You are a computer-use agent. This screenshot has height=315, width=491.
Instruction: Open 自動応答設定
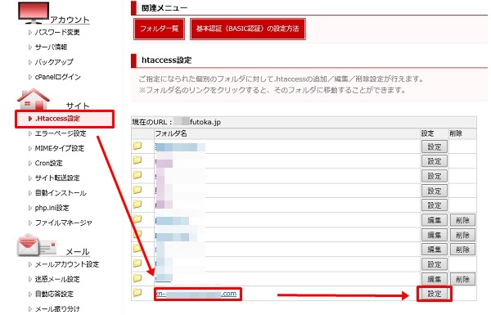54,295
